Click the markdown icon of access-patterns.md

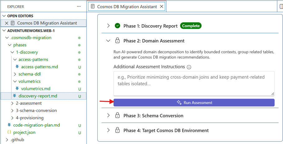click(17, 67)
